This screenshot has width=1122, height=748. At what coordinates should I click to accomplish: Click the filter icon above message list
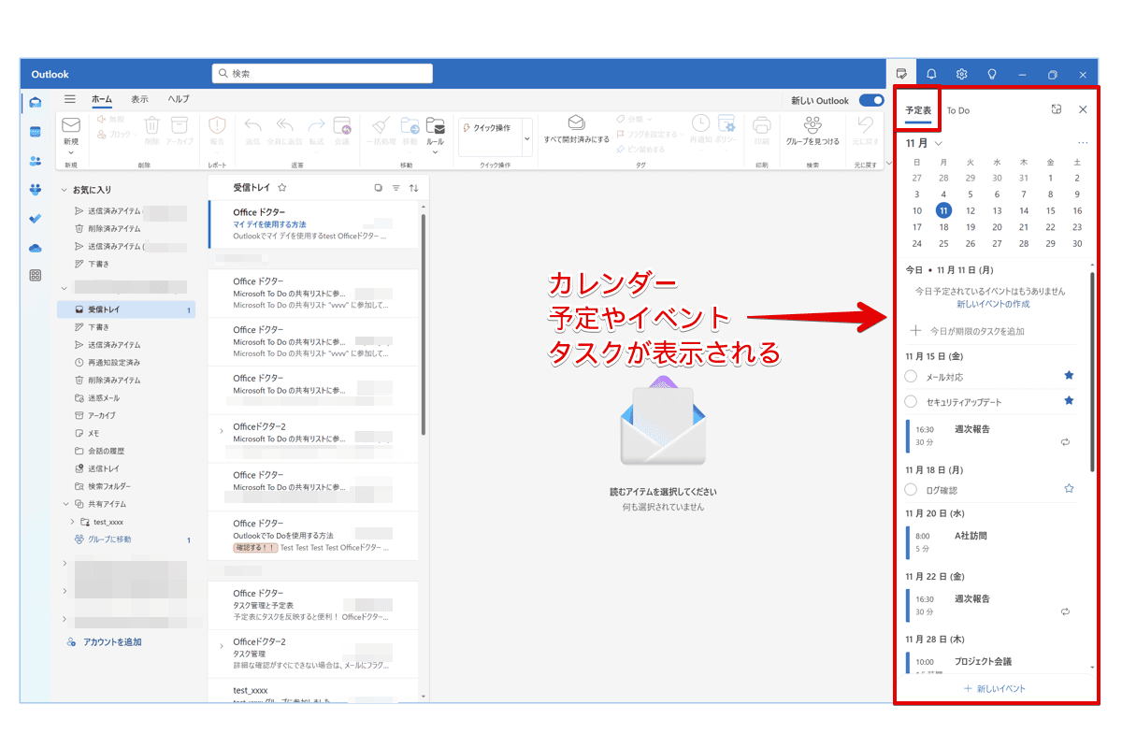coord(396,188)
